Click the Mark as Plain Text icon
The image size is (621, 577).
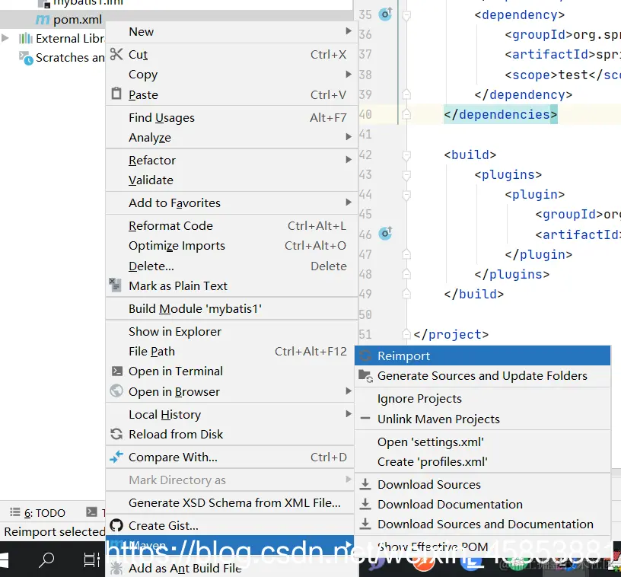click(115, 285)
